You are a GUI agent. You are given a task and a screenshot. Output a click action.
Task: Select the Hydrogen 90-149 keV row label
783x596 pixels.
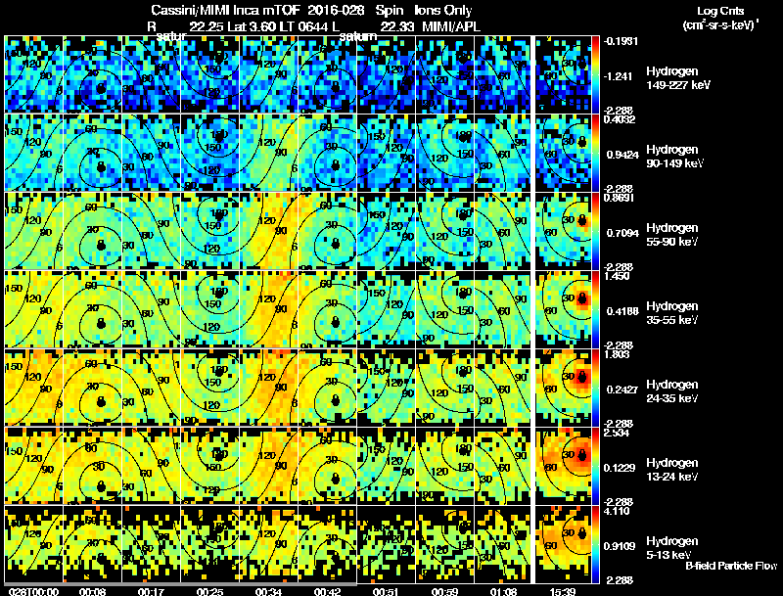(x=675, y=157)
